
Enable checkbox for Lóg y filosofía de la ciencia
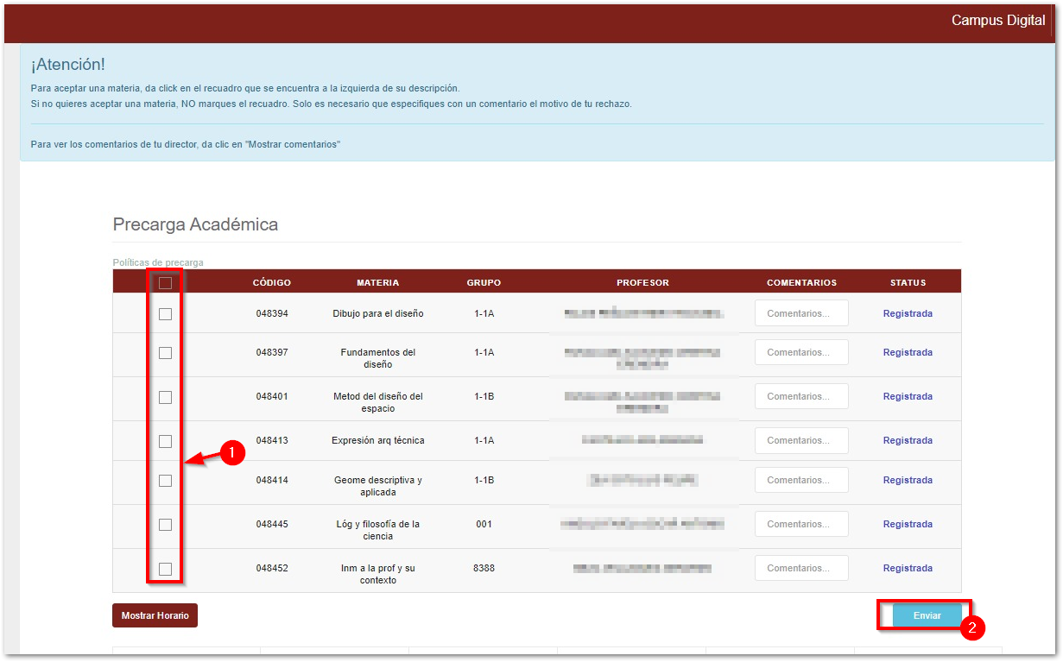(x=165, y=525)
